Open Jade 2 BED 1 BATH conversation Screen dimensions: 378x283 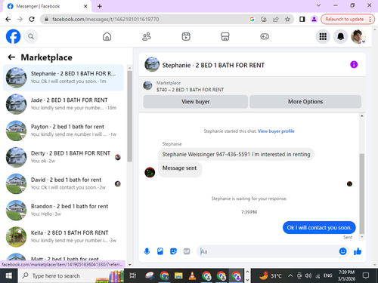pyautogui.click(x=64, y=104)
